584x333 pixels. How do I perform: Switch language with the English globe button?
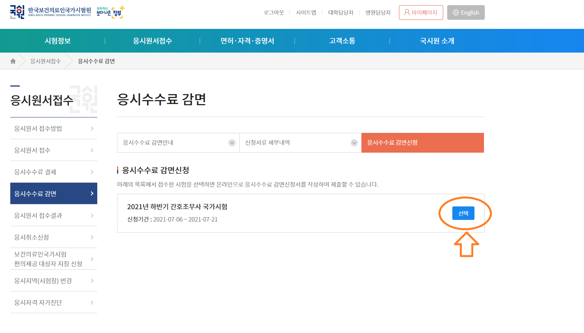click(x=465, y=13)
